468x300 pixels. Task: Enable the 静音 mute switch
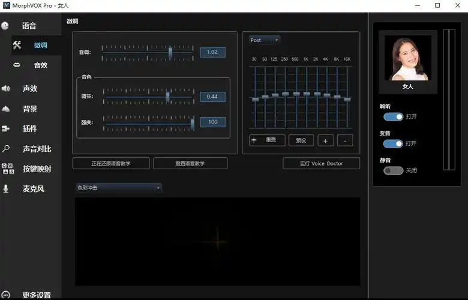pyautogui.click(x=393, y=170)
